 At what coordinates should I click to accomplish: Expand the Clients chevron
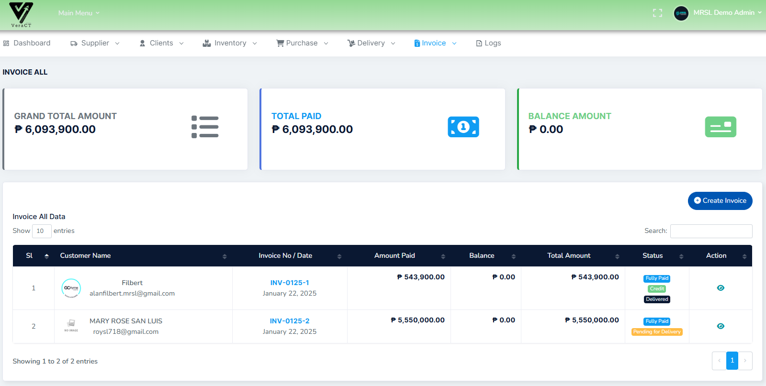point(181,44)
